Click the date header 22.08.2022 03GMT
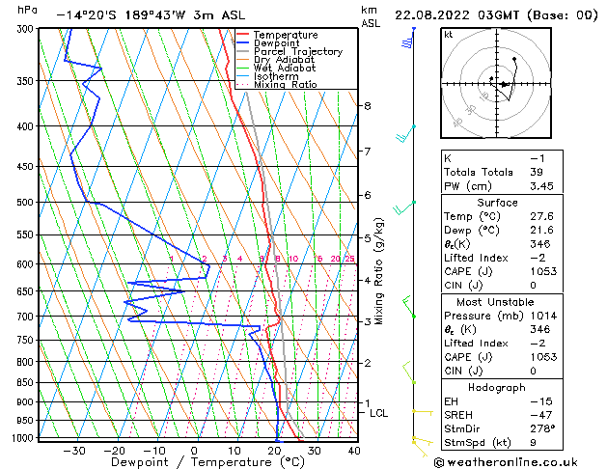This screenshot has height=469, width=607. [x=457, y=15]
